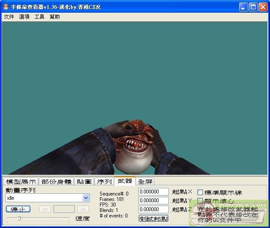Click the previous frame << button
Screen dimensions: 270x228
coord(45,209)
